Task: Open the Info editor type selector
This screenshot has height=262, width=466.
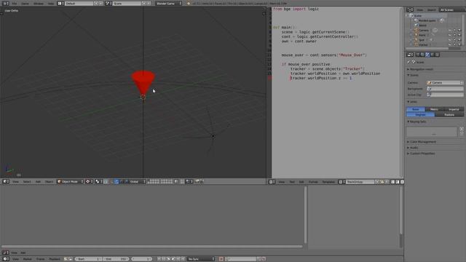Action: [5, 3]
